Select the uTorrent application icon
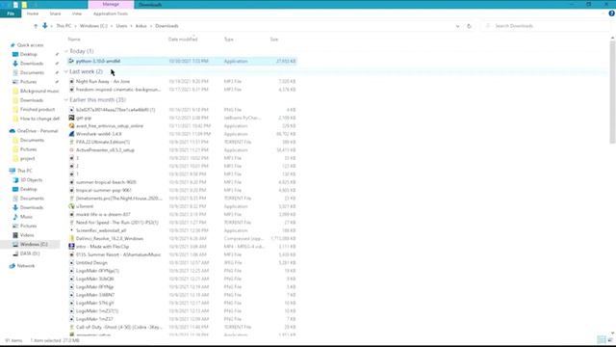The height and width of the screenshot is (347, 616). (71, 206)
